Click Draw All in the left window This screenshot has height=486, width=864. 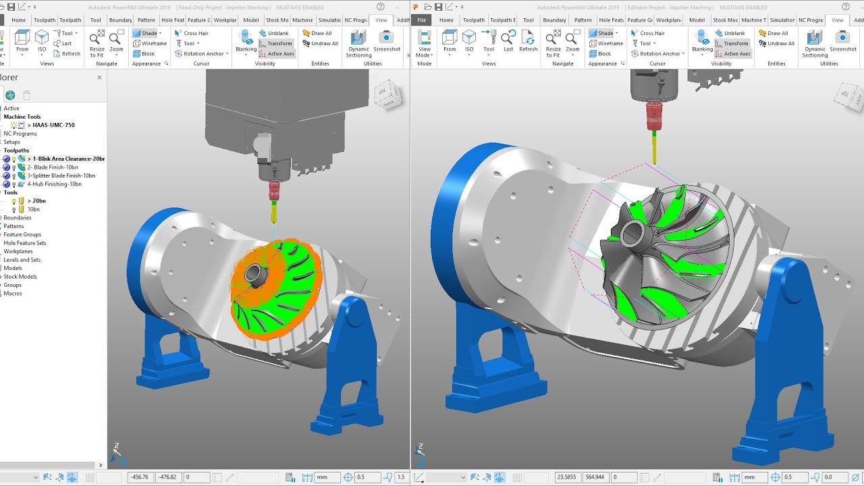(317, 33)
